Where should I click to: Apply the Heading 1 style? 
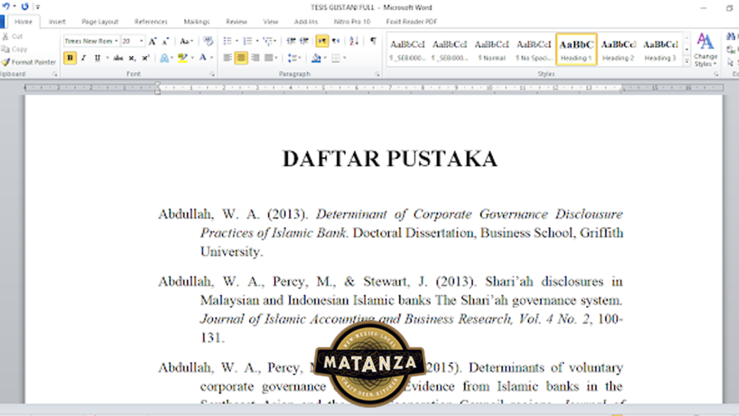click(x=576, y=49)
